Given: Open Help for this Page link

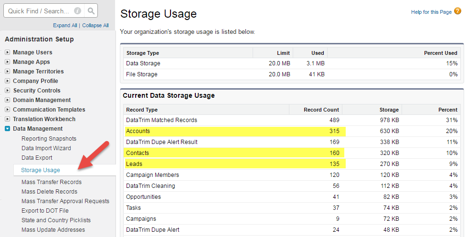Looking at the screenshot, I should tap(431, 12).
